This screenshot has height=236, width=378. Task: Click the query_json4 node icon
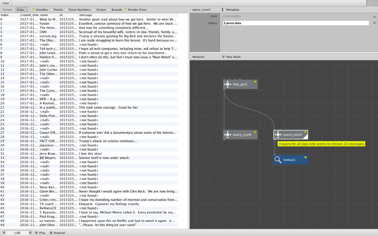pos(278,135)
